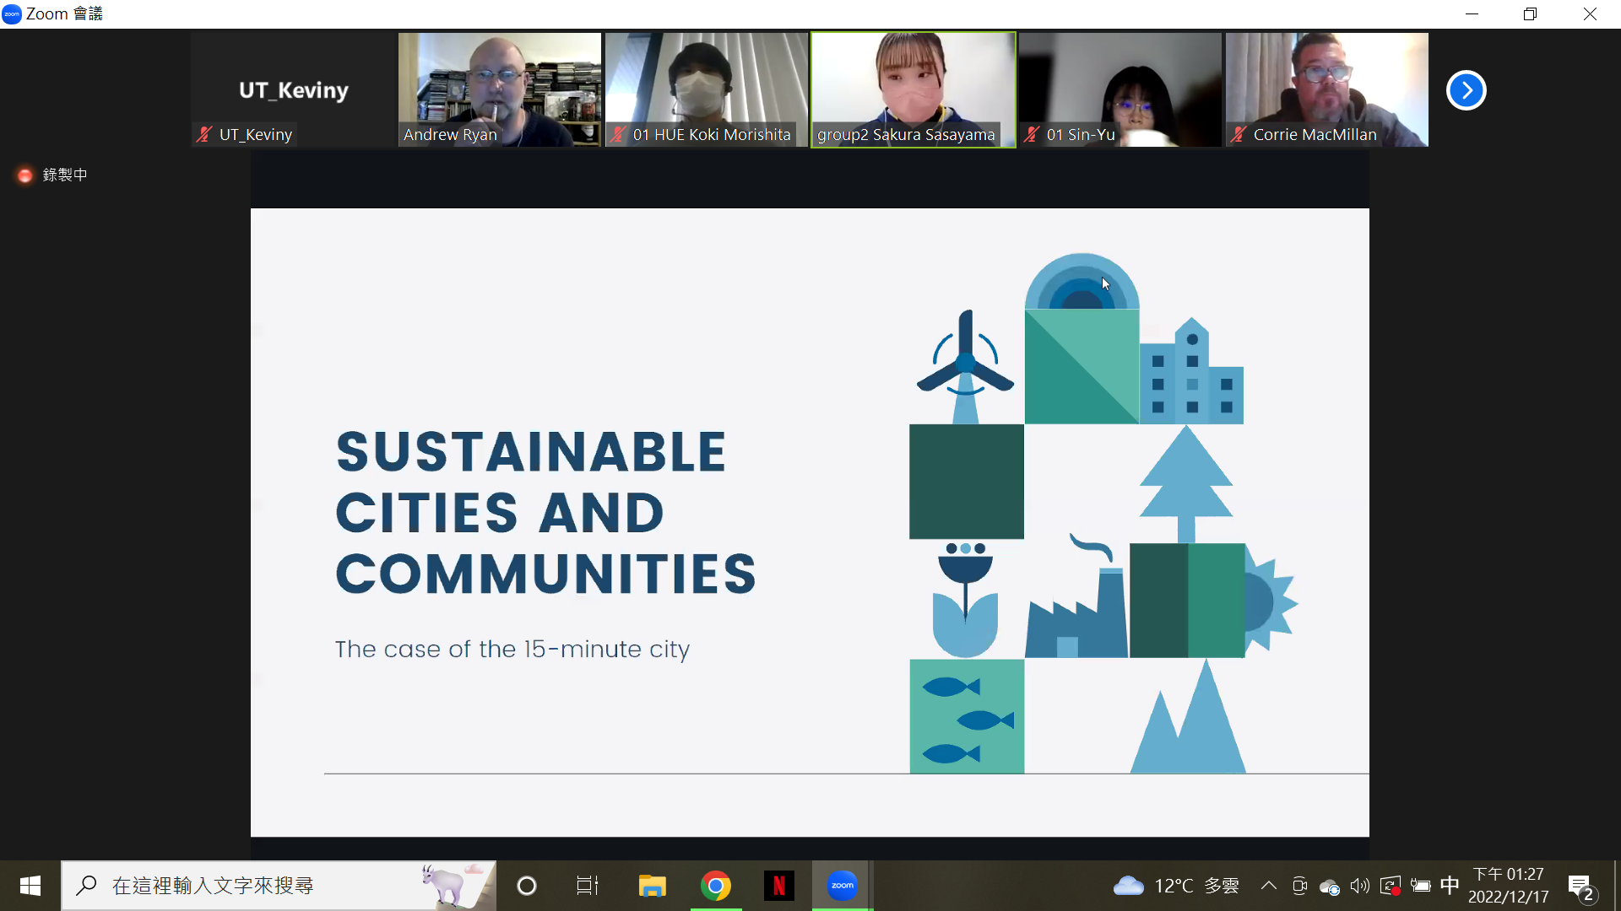Viewport: 1621px width, 911px height.
Task: Click muted mic icon on UT_Keviny
Action: 204,134
